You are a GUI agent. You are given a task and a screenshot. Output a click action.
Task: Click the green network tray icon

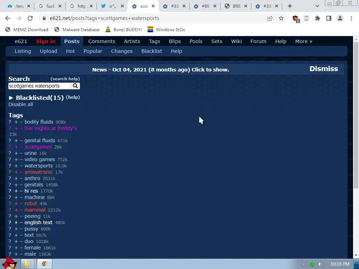pos(312,264)
